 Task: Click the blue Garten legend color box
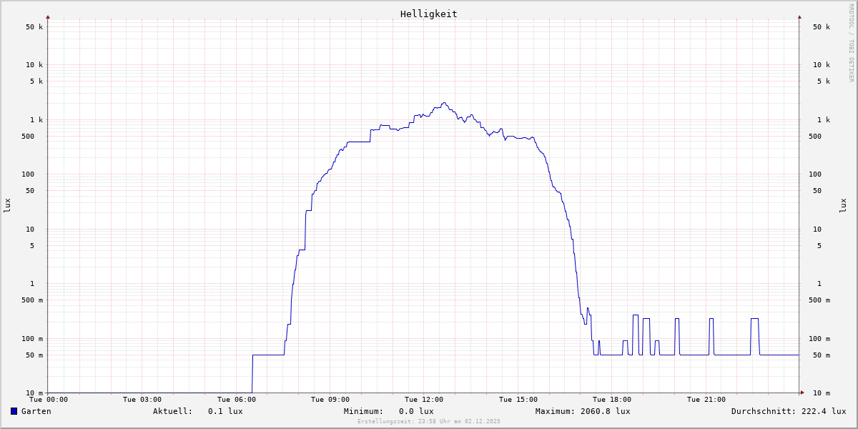click(x=14, y=411)
